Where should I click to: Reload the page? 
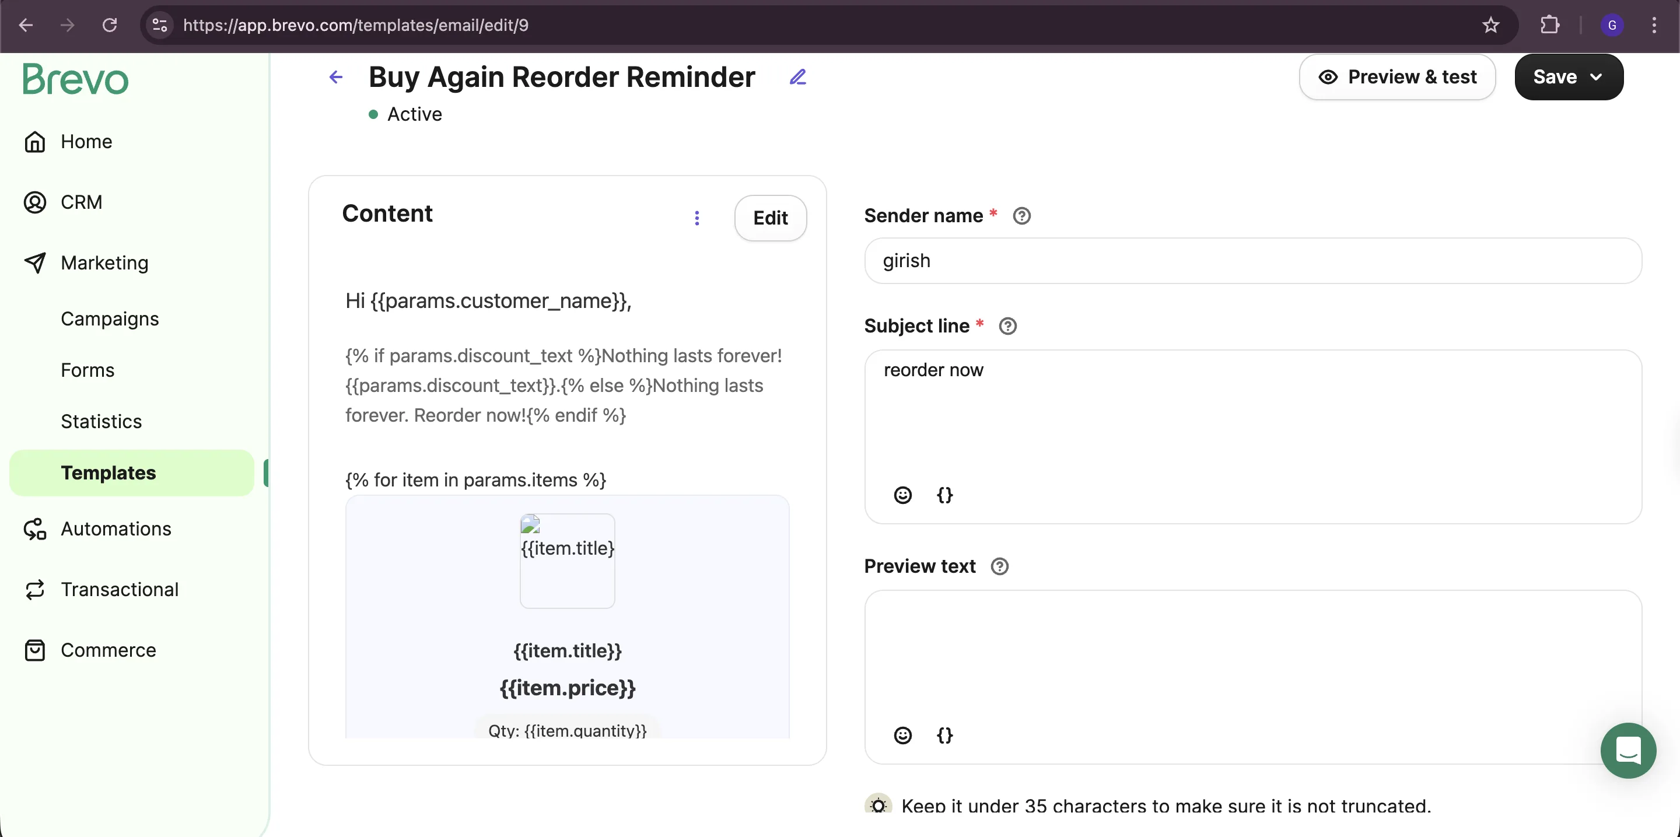pos(110,24)
